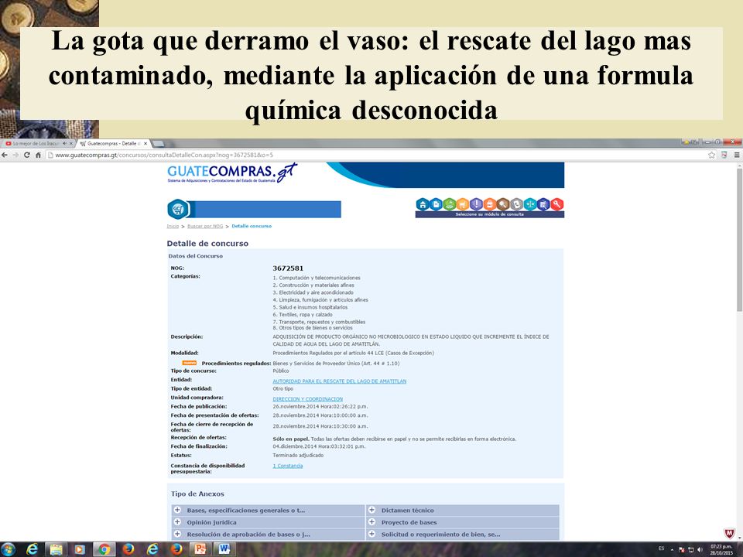Open the Windows Start button
The width and height of the screenshot is (743, 557).
coord(8,549)
